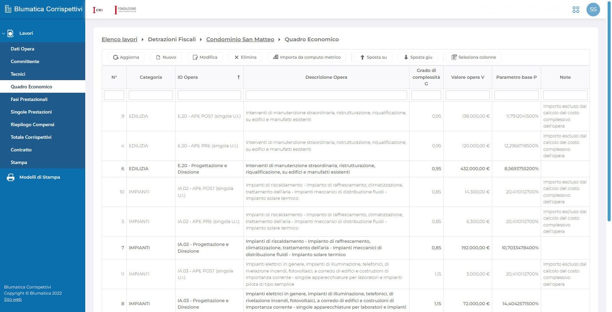Screen dimensions: 612x312
Task: Select Modelli di Stampa in the sidebar
Action: click(39, 177)
